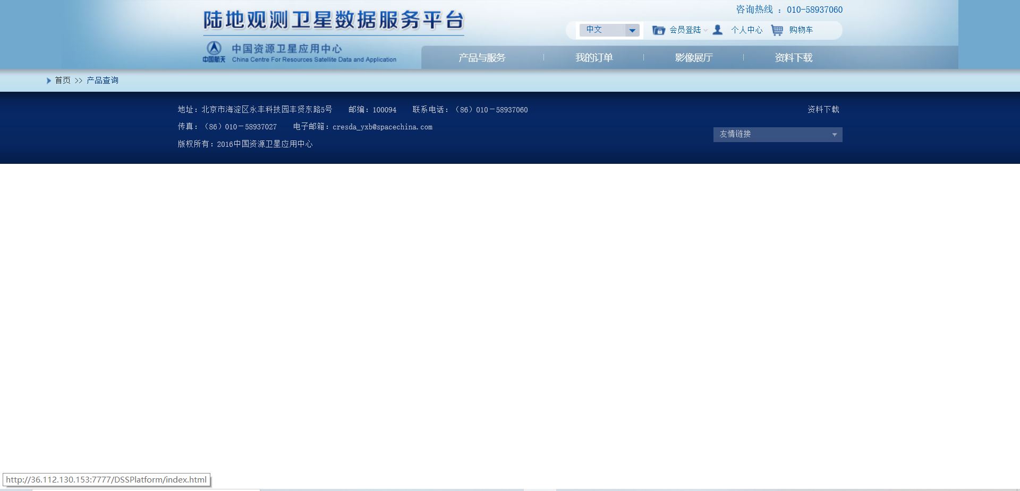Open the 中文 language dropdown

pyautogui.click(x=609, y=30)
